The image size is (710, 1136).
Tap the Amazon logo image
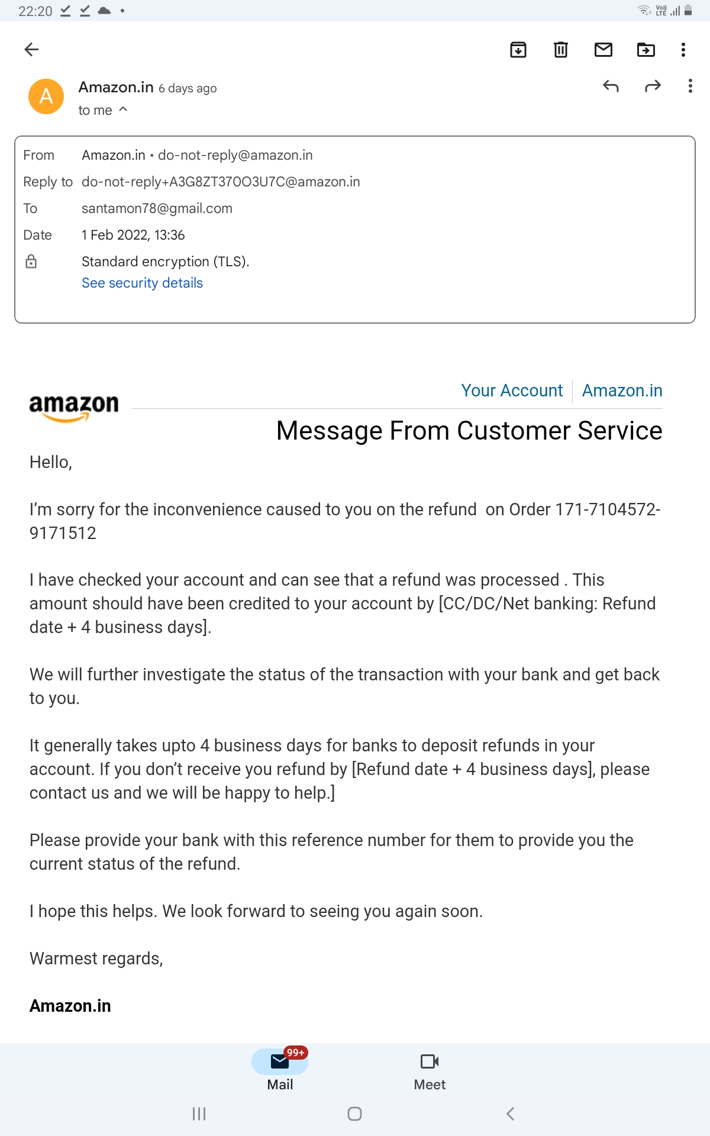pos(74,408)
